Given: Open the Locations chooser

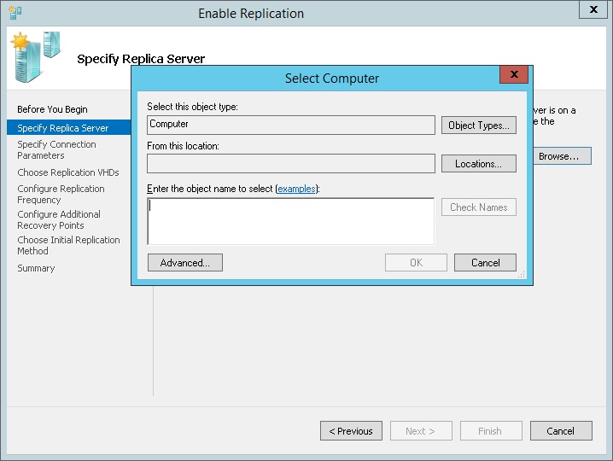Looking at the screenshot, I should click(x=478, y=163).
